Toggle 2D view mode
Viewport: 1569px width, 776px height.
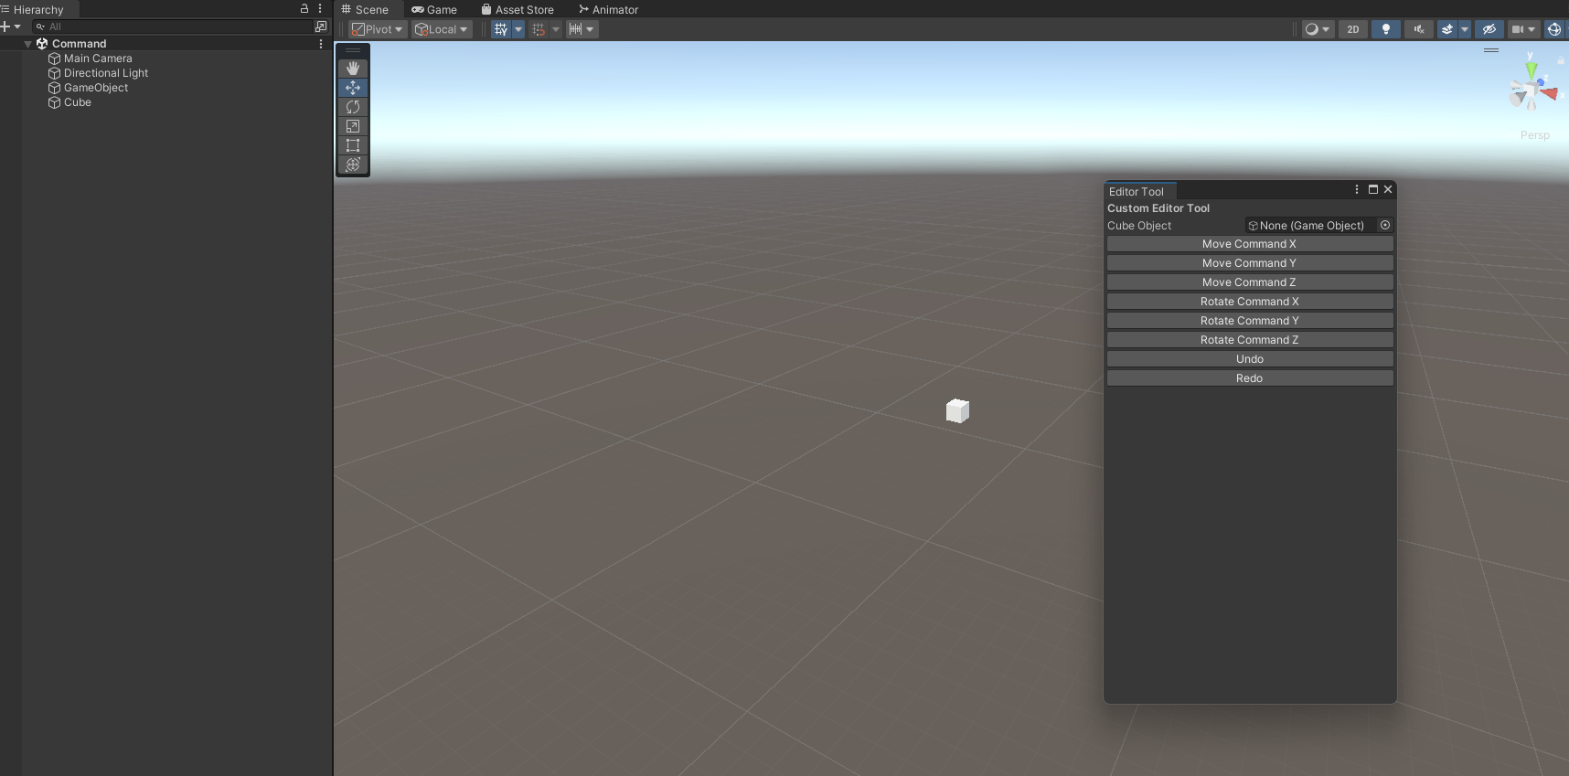1353,29
